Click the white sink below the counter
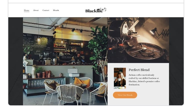This screenshot has height=109, width=192. coord(73,73)
